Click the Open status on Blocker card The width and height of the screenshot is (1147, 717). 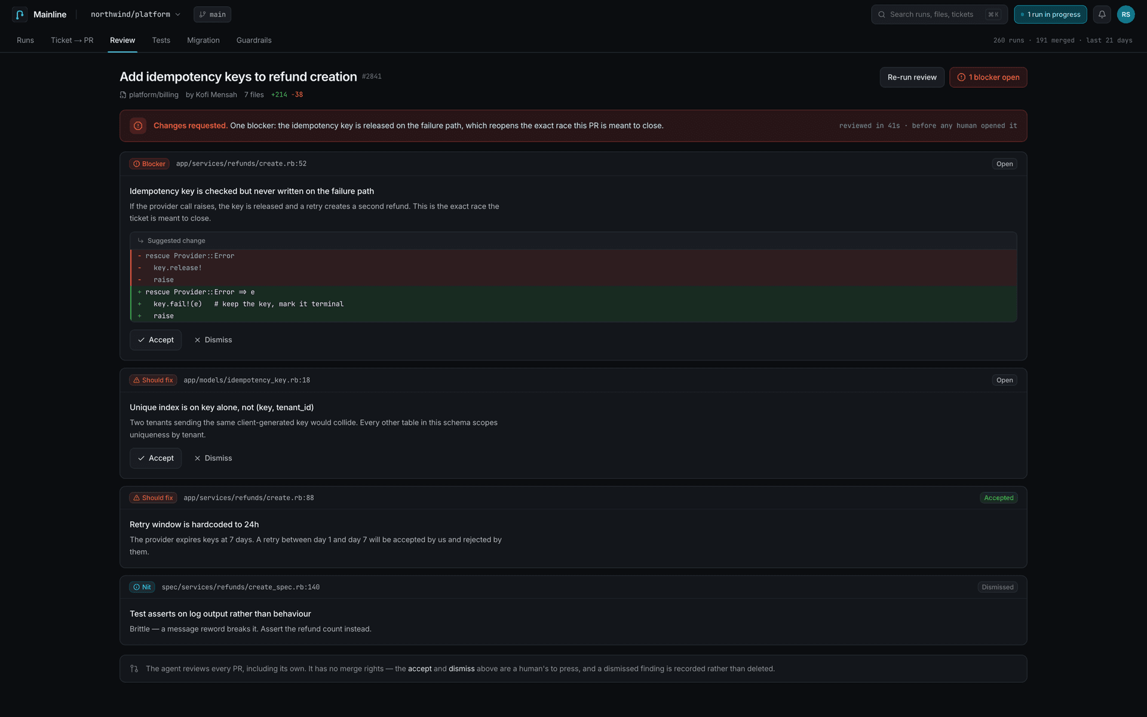1004,164
